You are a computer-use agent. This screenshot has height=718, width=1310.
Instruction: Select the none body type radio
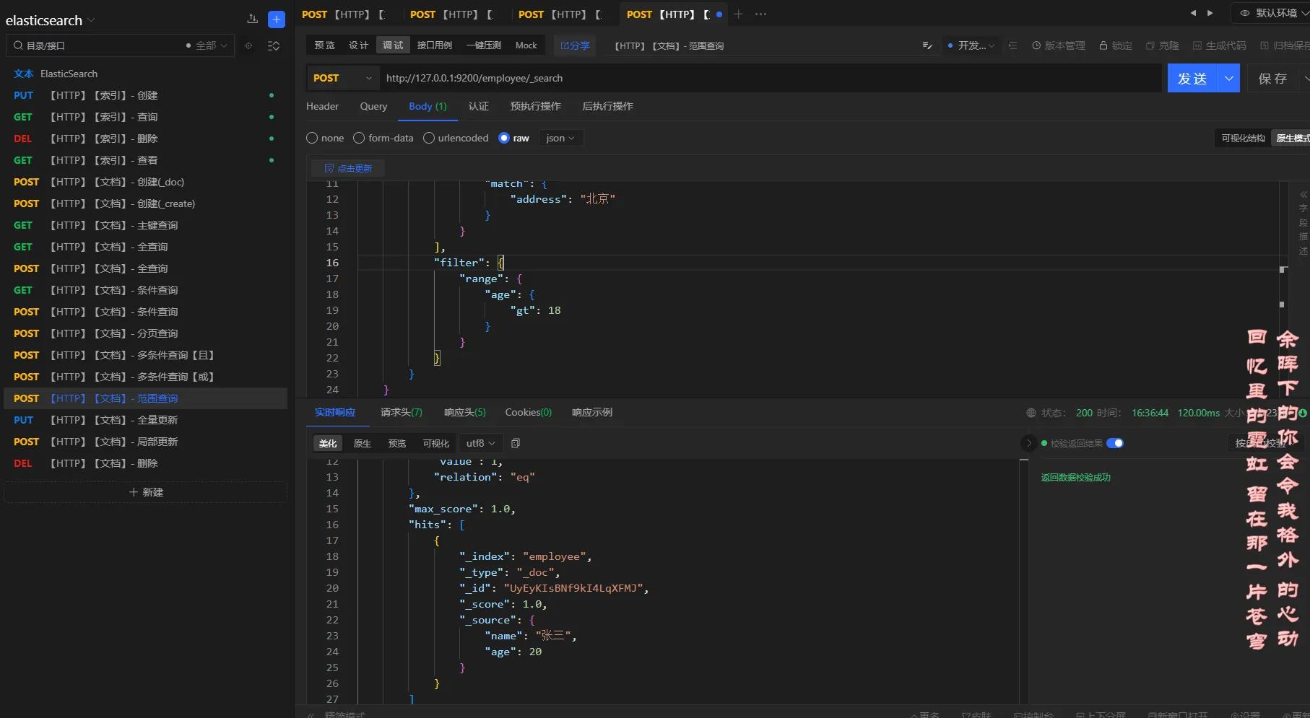[x=312, y=138]
